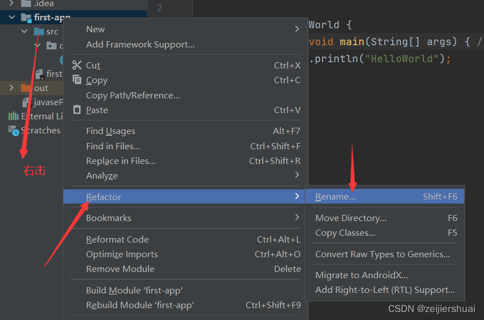The width and height of the screenshot is (484, 320).
Task: Choose Add Right-to-Left (RTL) Support
Action: tap(384, 290)
